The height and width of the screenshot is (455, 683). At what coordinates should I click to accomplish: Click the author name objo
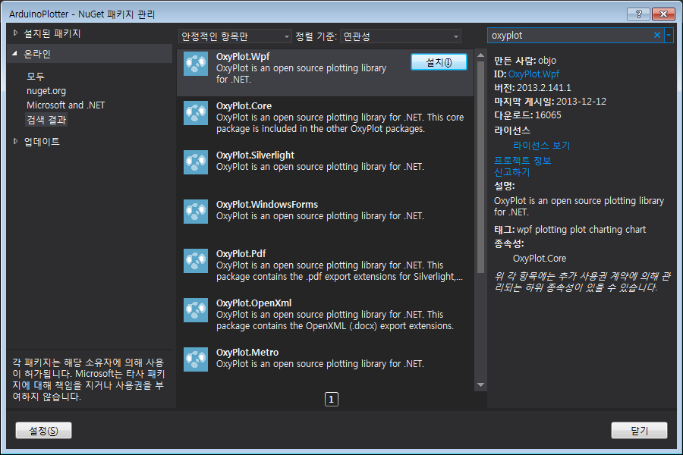546,61
